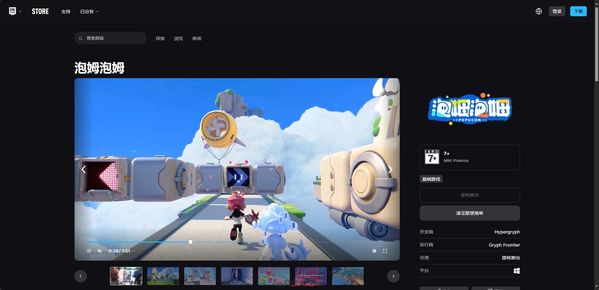Click the 发行商 label
Image resolution: width=599 pixels, height=290 pixels.
[x=426, y=245]
